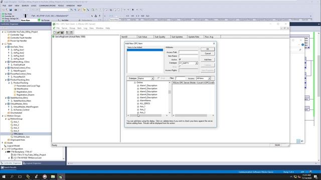Click the AxisTask_75ms task icon
This screenshot has height=180, width=321.
point(9,47)
